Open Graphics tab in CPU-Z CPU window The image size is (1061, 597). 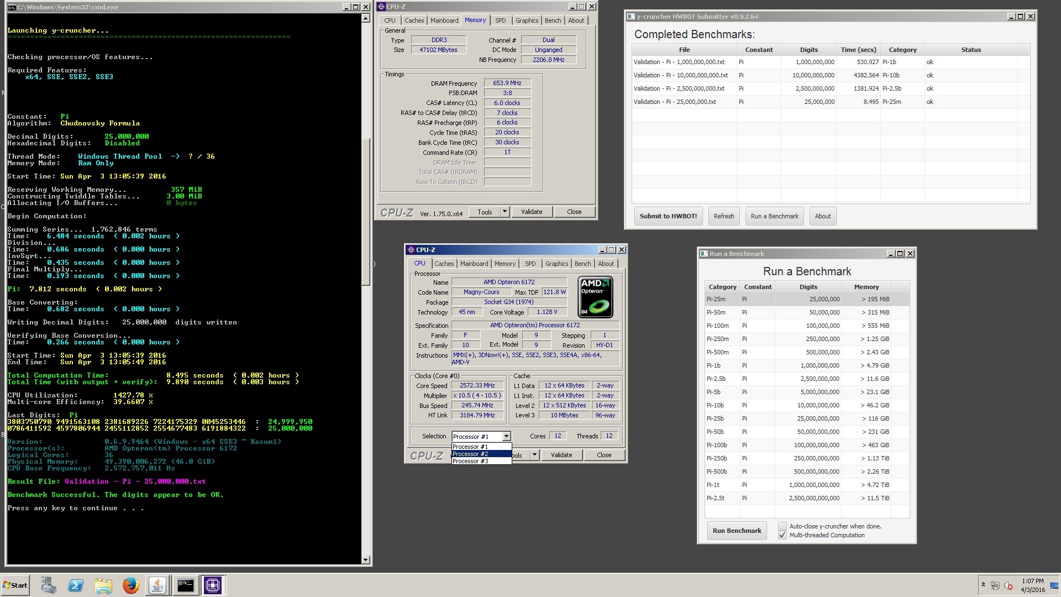[x=556, y=264]
